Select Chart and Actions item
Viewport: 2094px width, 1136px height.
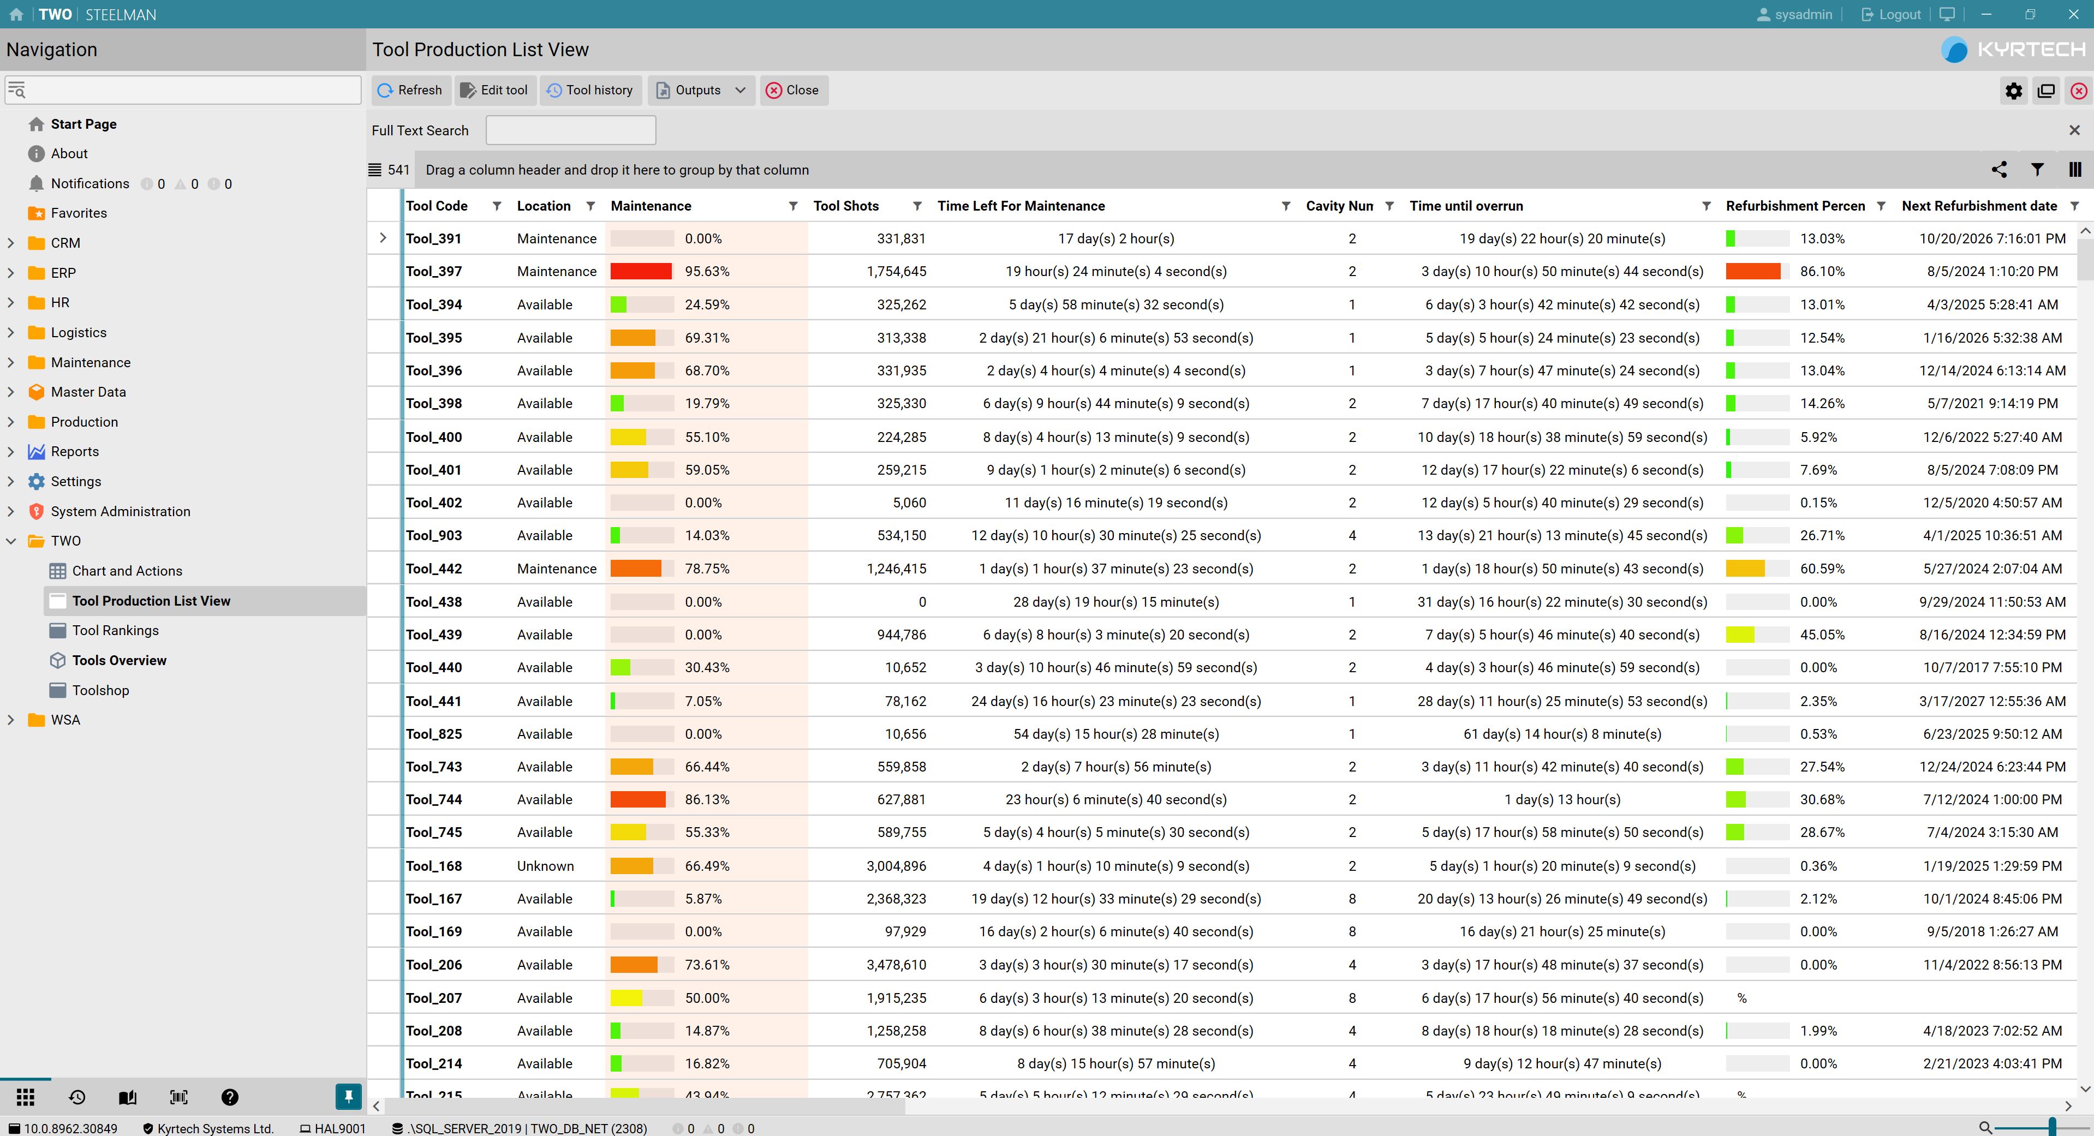click(127, 571)
